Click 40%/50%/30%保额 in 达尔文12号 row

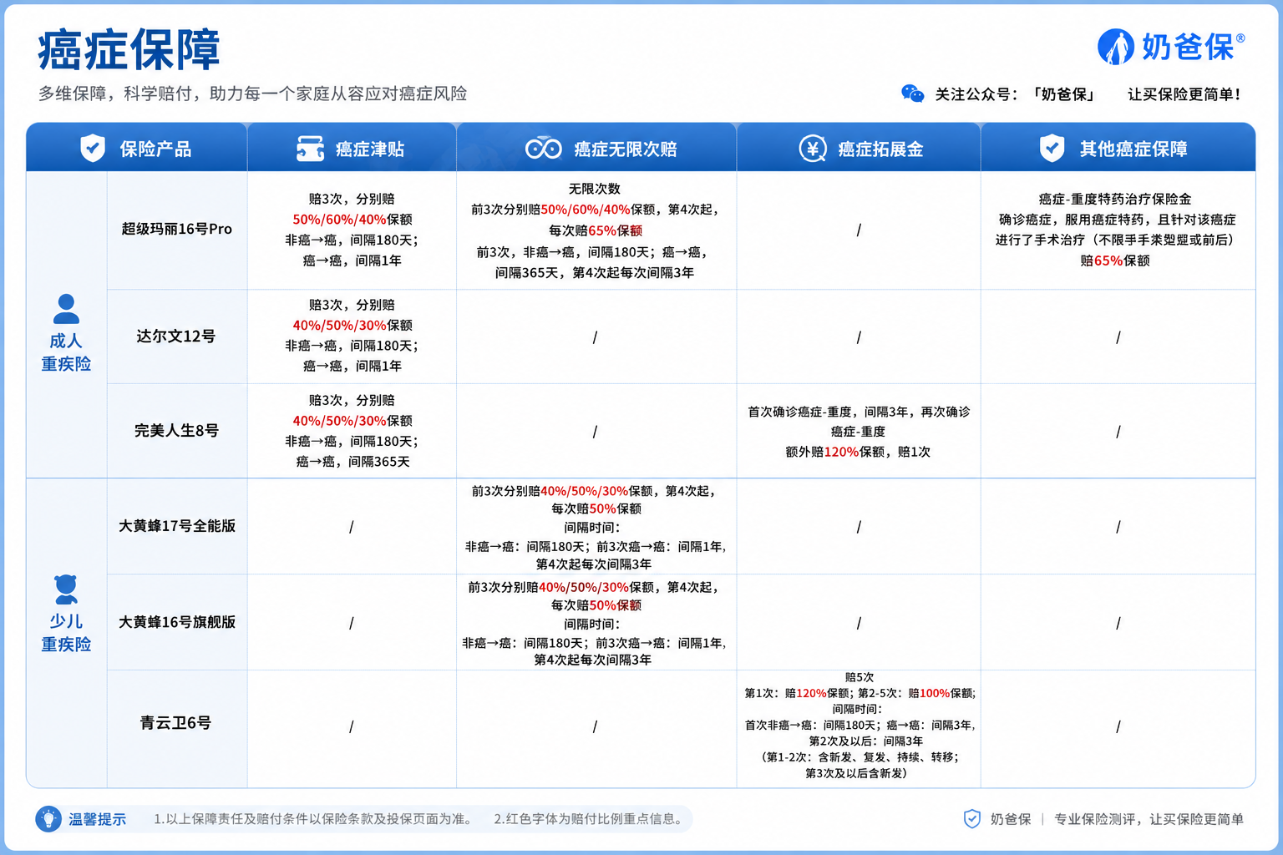click(352, 326)
